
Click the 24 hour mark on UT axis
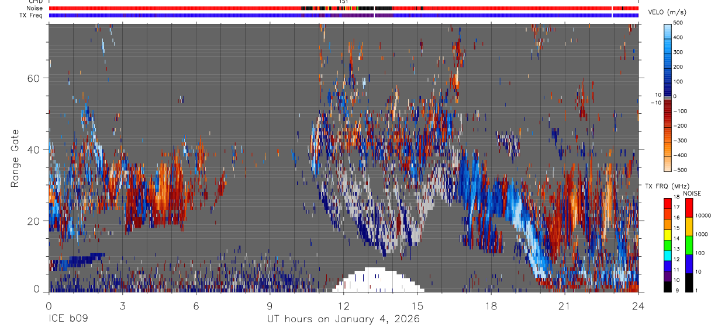click(638, 305)
